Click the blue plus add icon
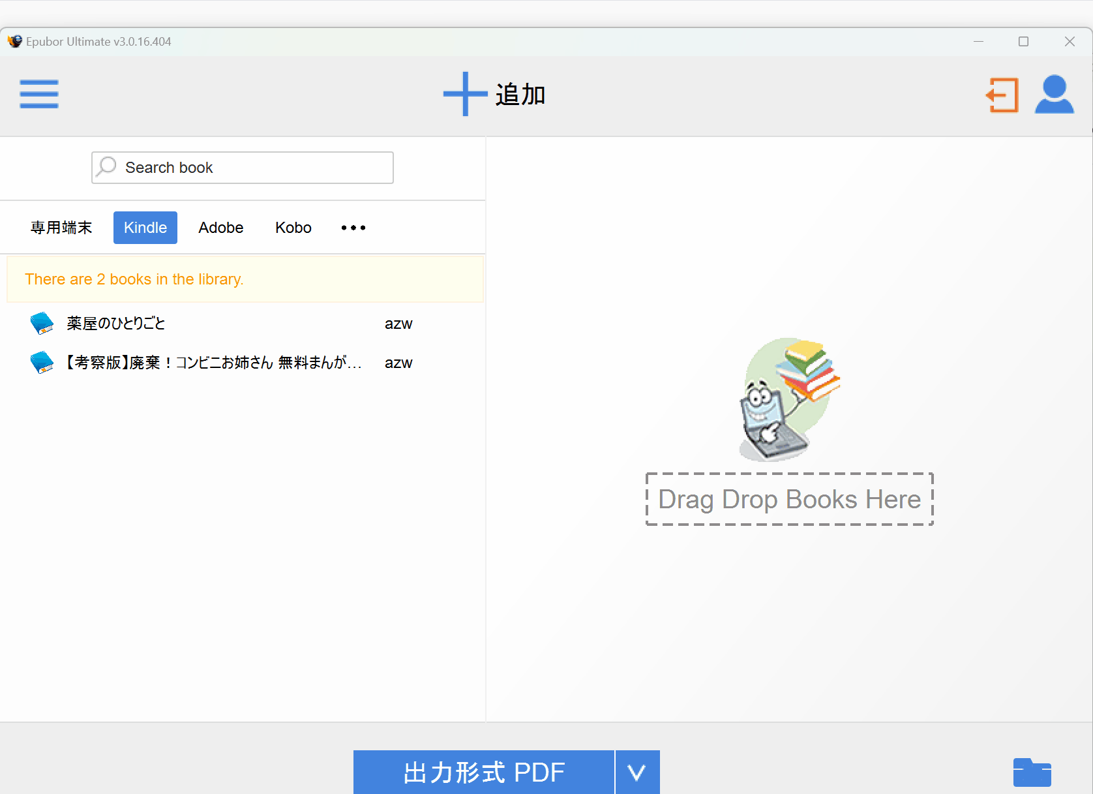Image resolution: width=1093 pixels, height=794 pixels. click(x=465, y=94)
